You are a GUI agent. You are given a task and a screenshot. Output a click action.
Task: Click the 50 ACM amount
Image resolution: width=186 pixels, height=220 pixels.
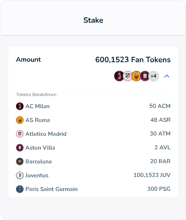[160, 106]
